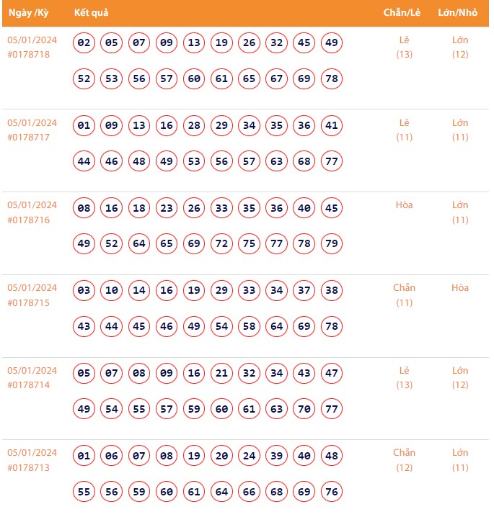Click ball 67 in draw #0178718
The height and width of the screenshot is (517, 494).
coord(276,78)
